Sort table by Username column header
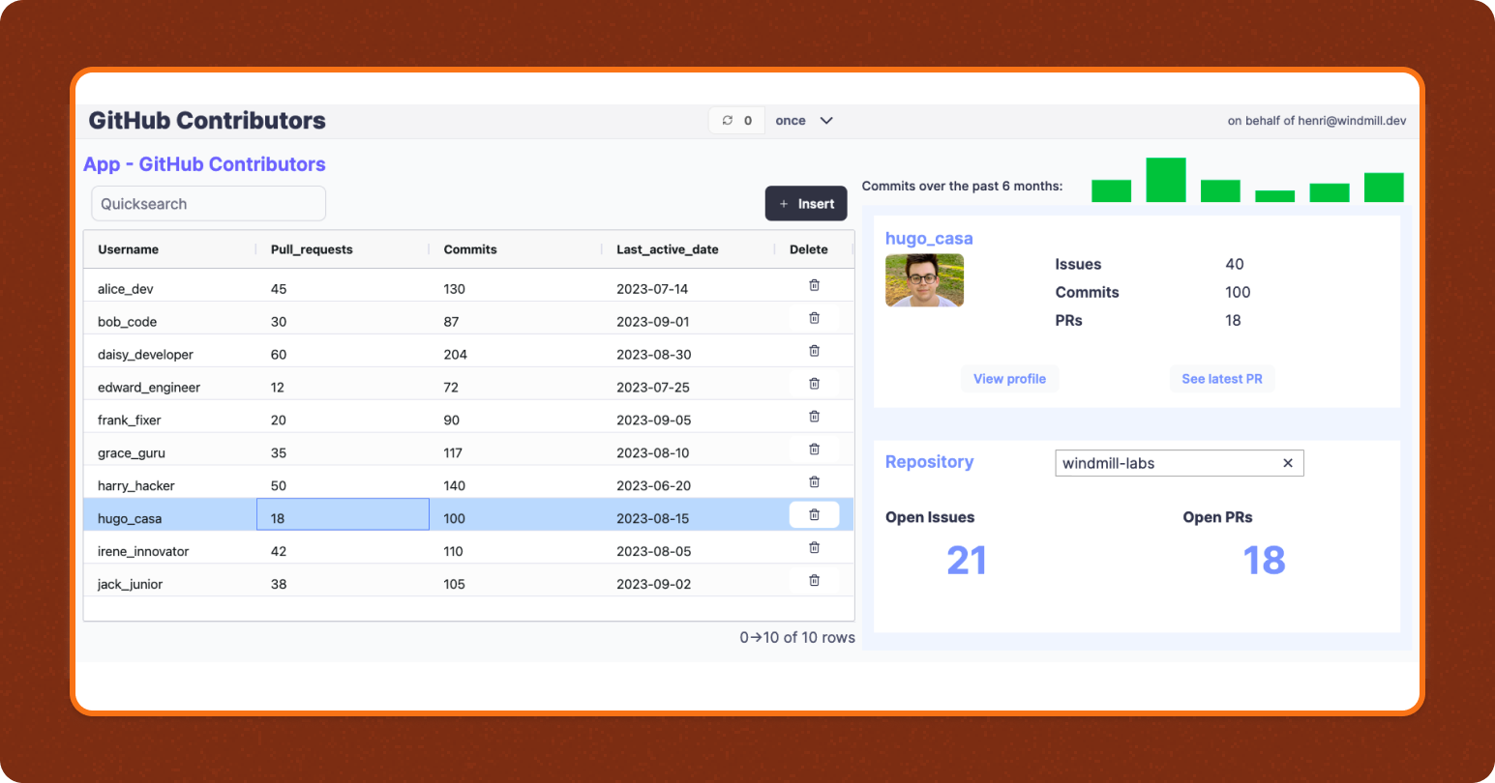 pyautogui.click(x=129, y=249)
